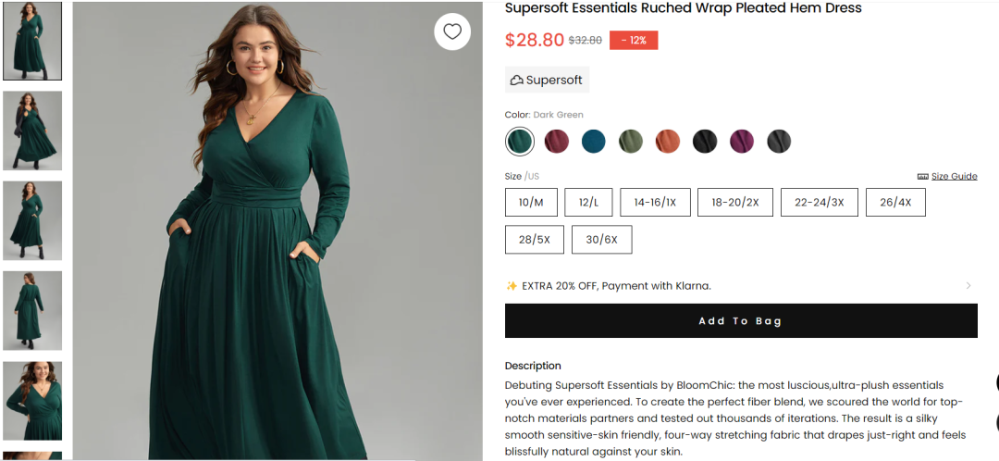Image resolution: width=999 pixels, height=461 pixels.
Task: Show the fifth thumbnail close-up photo
Action: click(32, 400)
